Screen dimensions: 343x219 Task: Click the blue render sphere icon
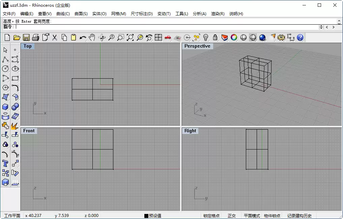click(x=262, y=38)
